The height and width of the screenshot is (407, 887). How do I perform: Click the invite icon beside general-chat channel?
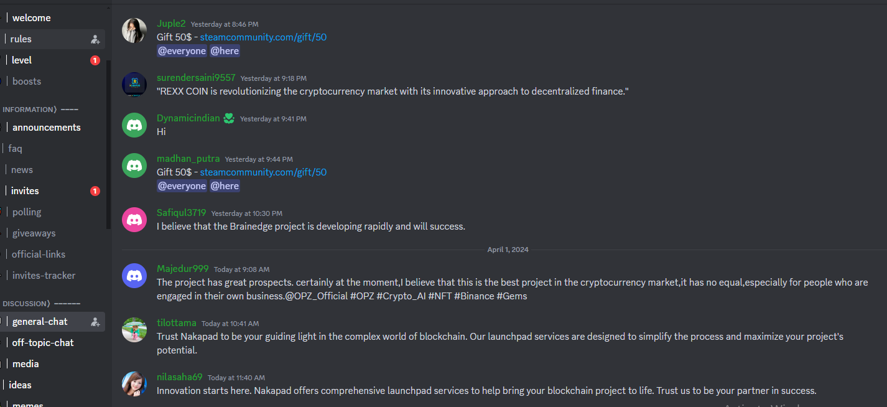95,322
